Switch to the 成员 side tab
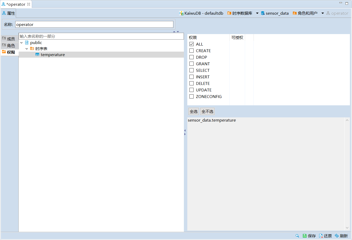The height and width of the screenshot is (240, 352). (x=9, y=39)
